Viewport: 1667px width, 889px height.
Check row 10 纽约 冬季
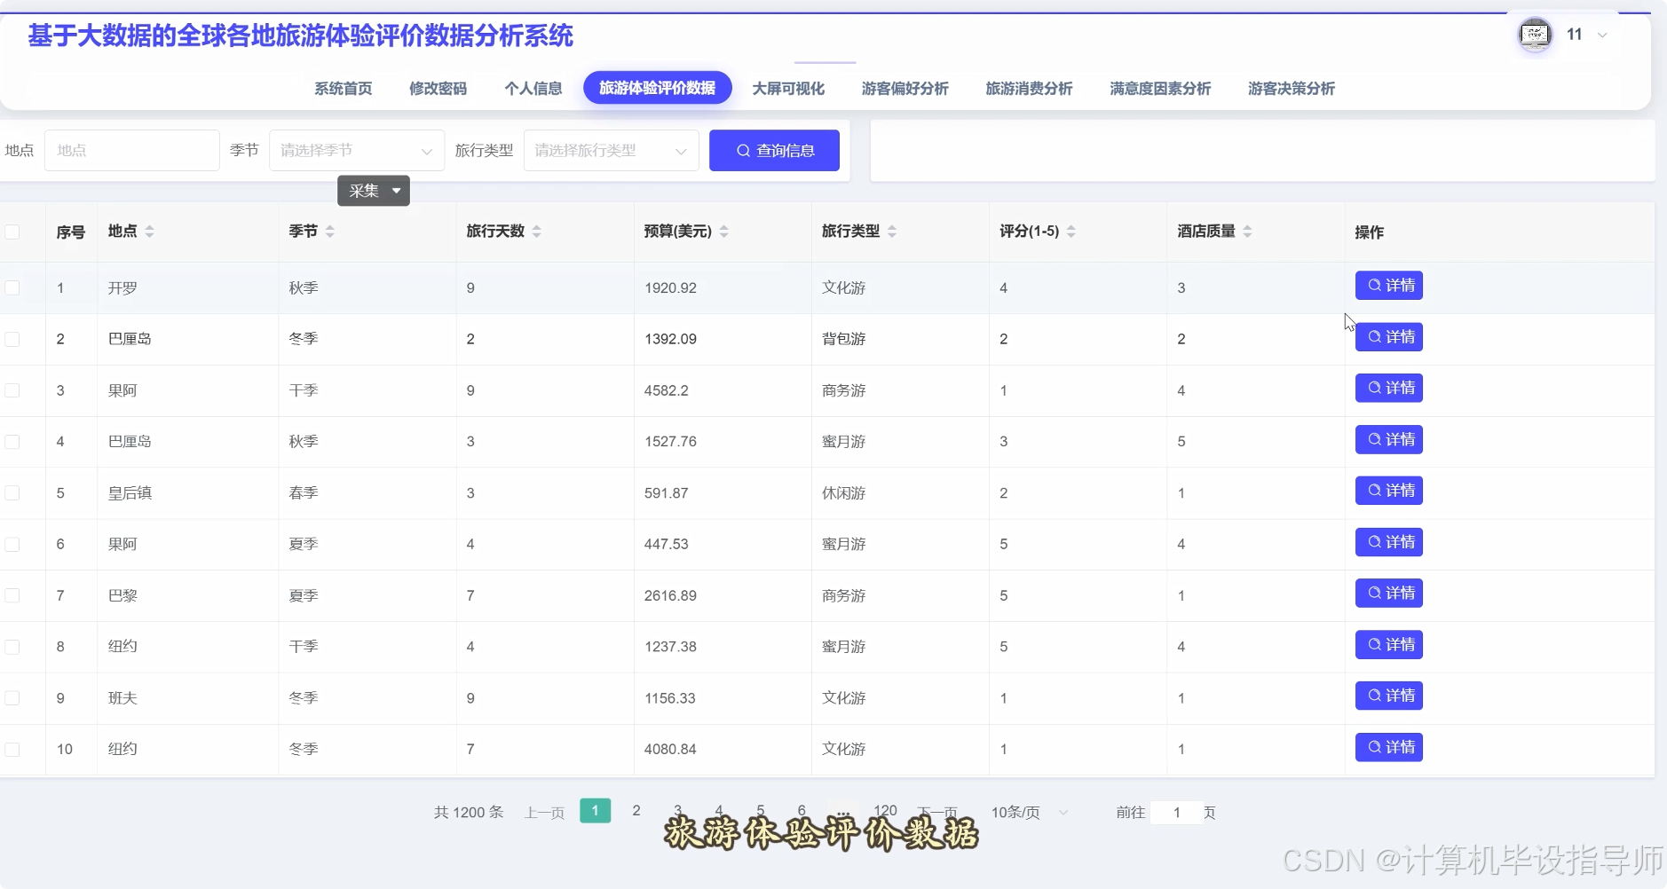pos(12,750)
